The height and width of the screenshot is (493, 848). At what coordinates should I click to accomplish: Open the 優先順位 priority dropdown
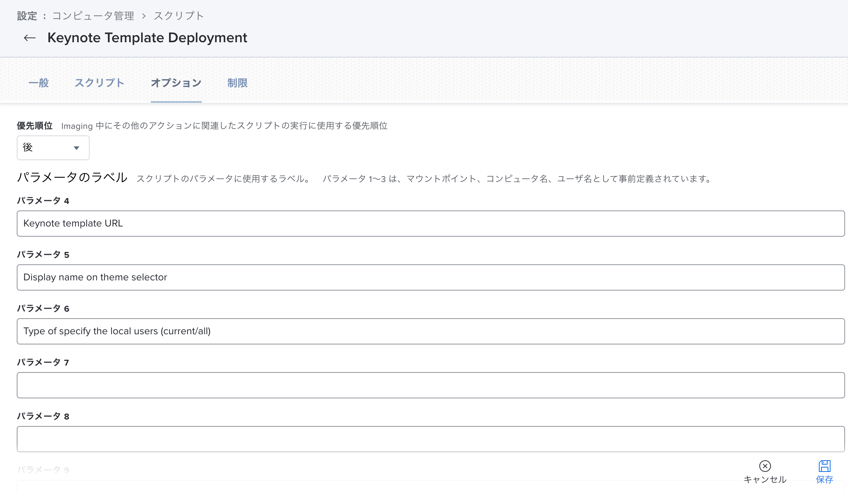click(x=53, y=148)
